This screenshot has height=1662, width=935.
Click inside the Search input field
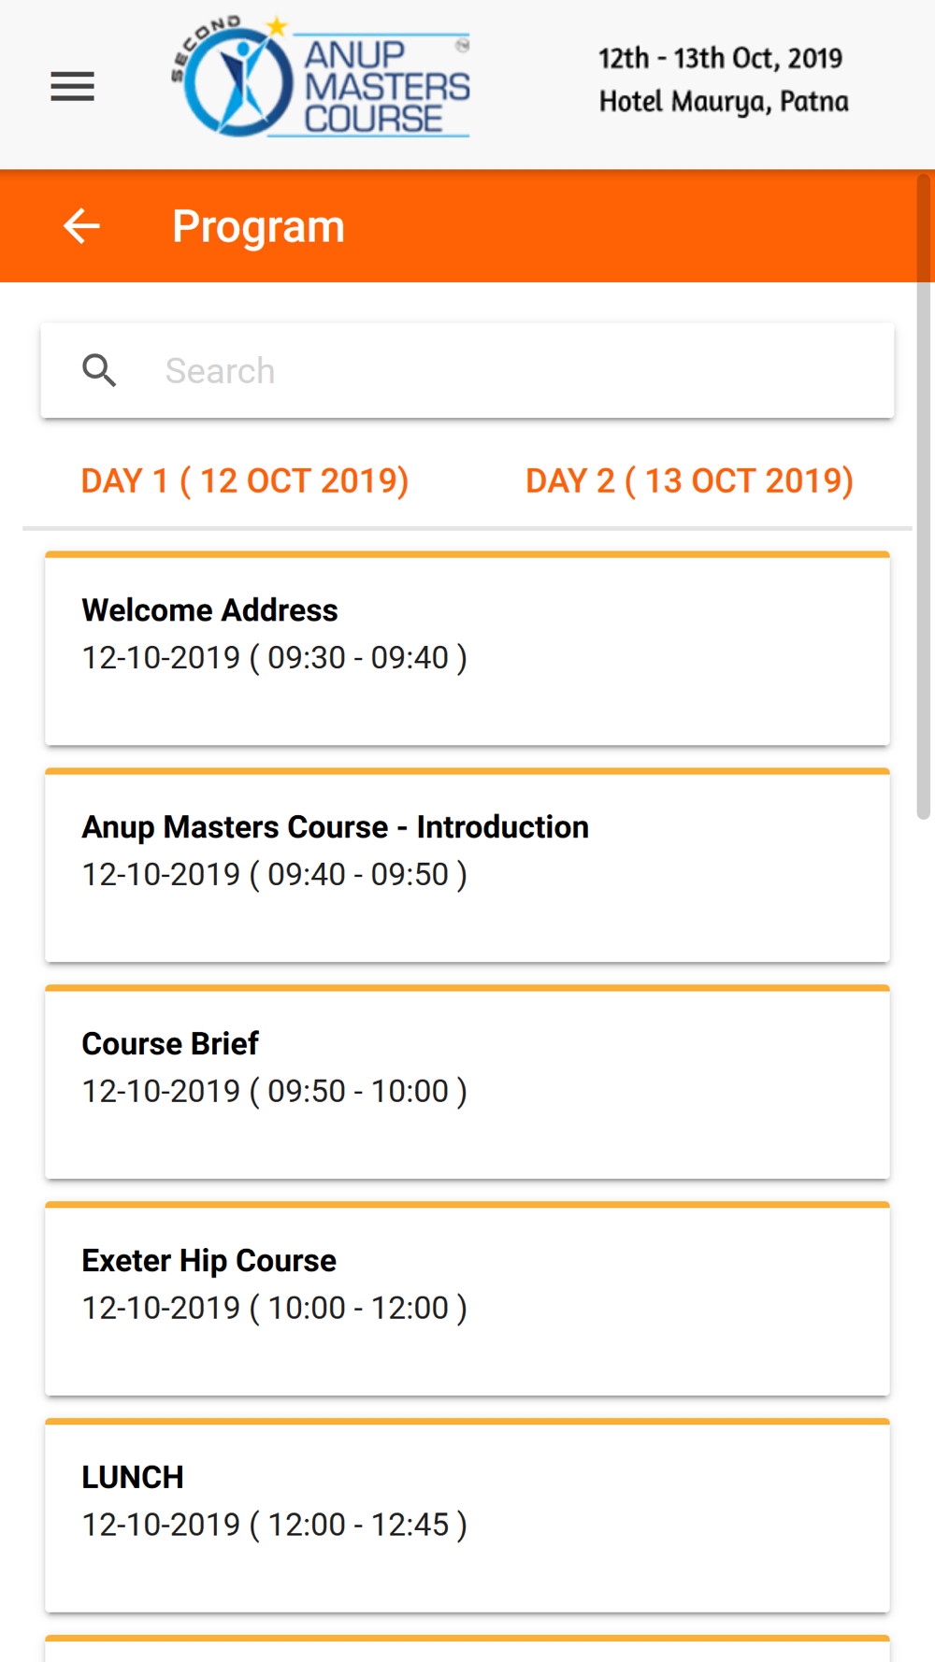point(467,370)
